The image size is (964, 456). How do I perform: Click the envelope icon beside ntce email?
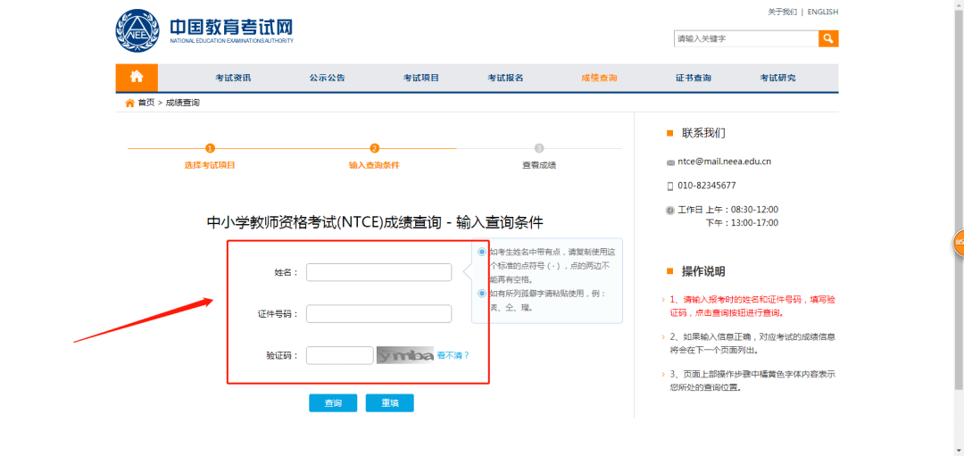(670, 162)
